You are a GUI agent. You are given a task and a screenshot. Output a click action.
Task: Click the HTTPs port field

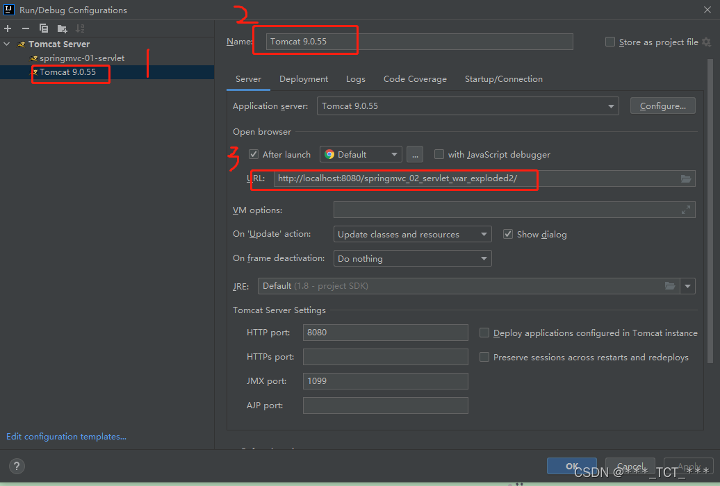[x=385, y=357]
